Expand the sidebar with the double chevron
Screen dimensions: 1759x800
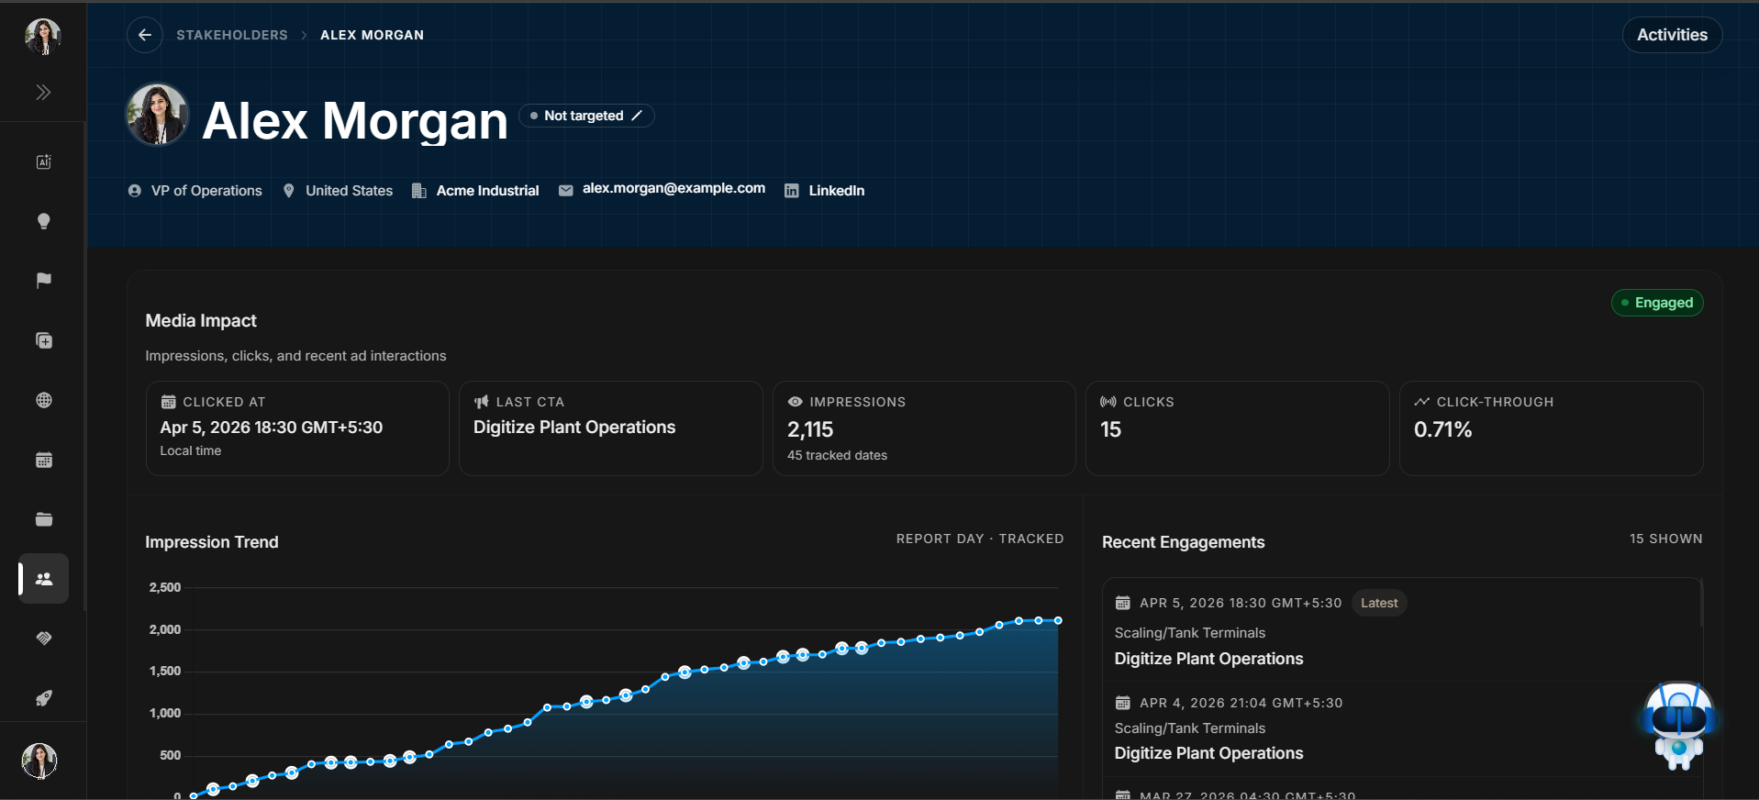point(43,92)
